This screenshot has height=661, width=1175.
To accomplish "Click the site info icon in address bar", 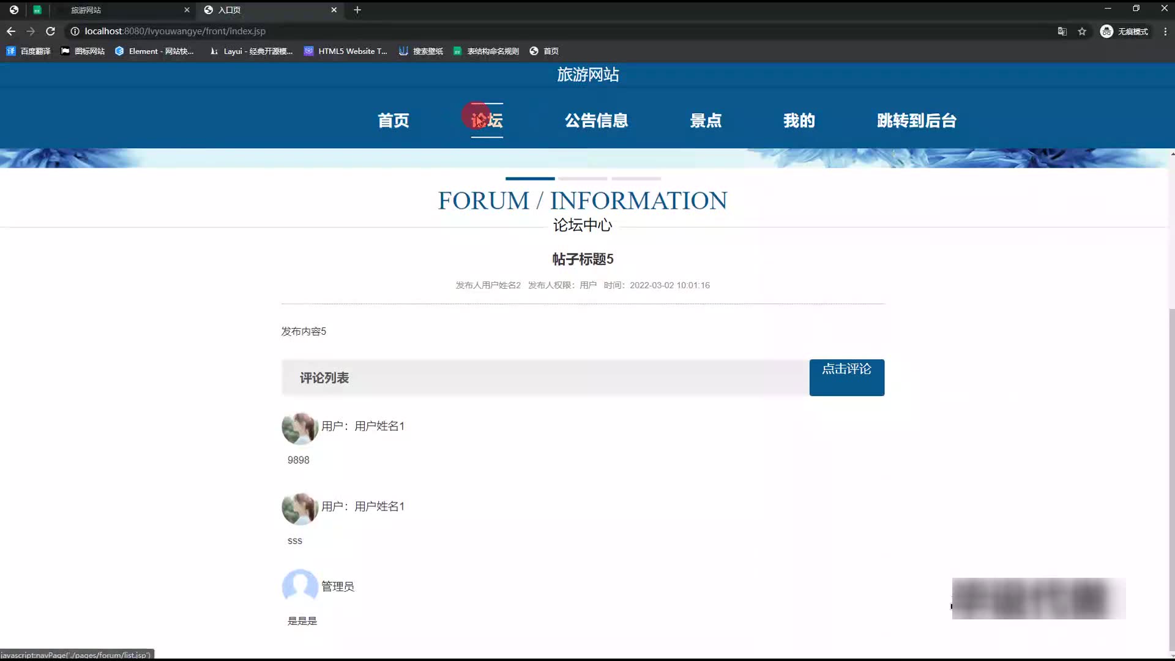I will click(x=75, y=31).
